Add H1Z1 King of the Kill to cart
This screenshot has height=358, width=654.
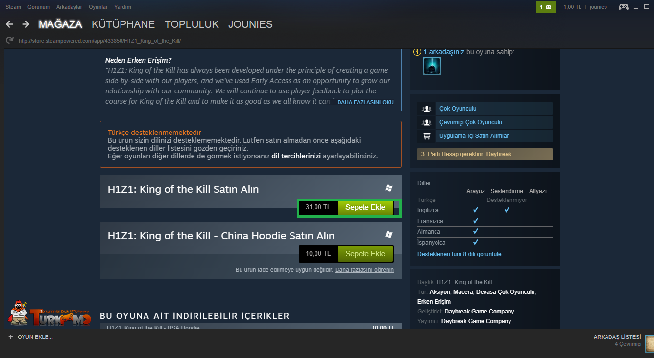coord(365,207)
